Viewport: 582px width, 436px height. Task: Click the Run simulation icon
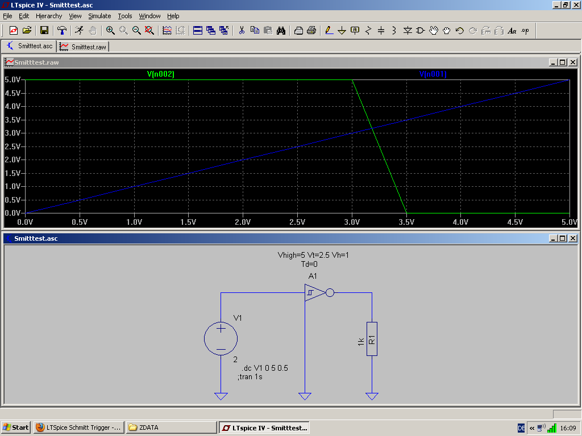pos(79,31)
